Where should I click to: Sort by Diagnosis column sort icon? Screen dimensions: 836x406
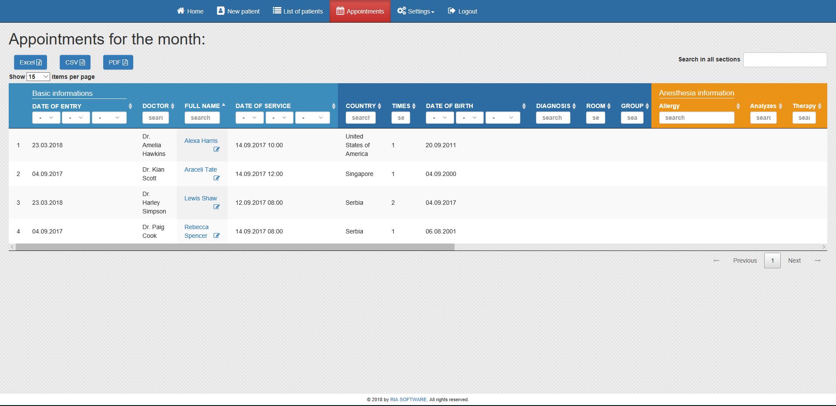[574, 106]
